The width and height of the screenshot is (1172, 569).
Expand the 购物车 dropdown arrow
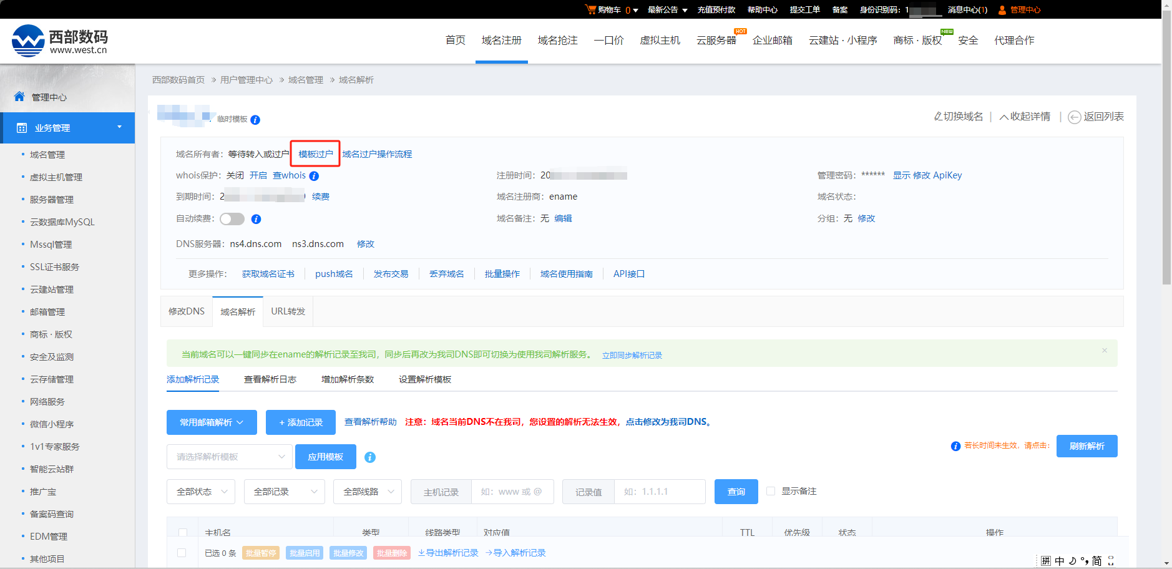coord(635,11)
